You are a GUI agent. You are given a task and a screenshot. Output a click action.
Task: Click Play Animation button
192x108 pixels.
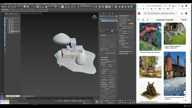121,101
